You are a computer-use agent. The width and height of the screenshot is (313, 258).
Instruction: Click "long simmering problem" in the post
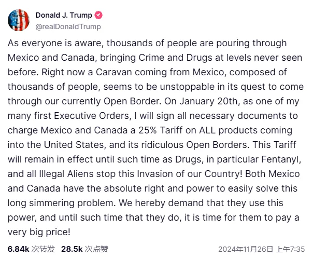(62, 203)
